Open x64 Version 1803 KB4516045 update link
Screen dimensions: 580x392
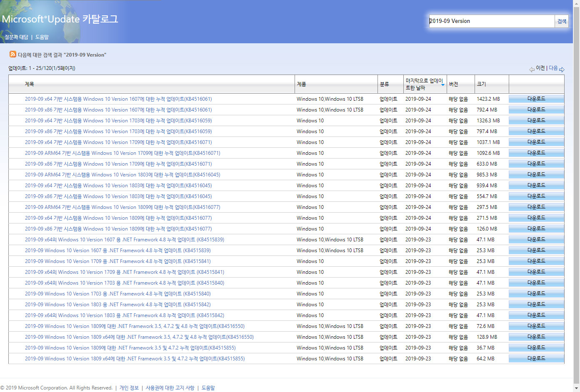(x=118, y=186)
